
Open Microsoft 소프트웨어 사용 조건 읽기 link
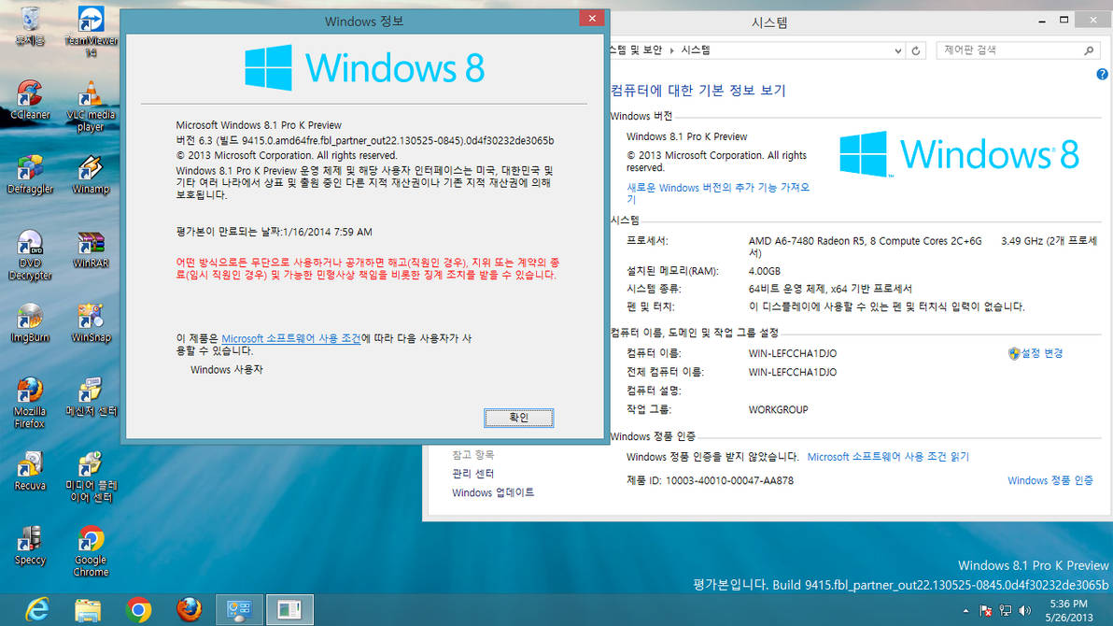point(888,457)
